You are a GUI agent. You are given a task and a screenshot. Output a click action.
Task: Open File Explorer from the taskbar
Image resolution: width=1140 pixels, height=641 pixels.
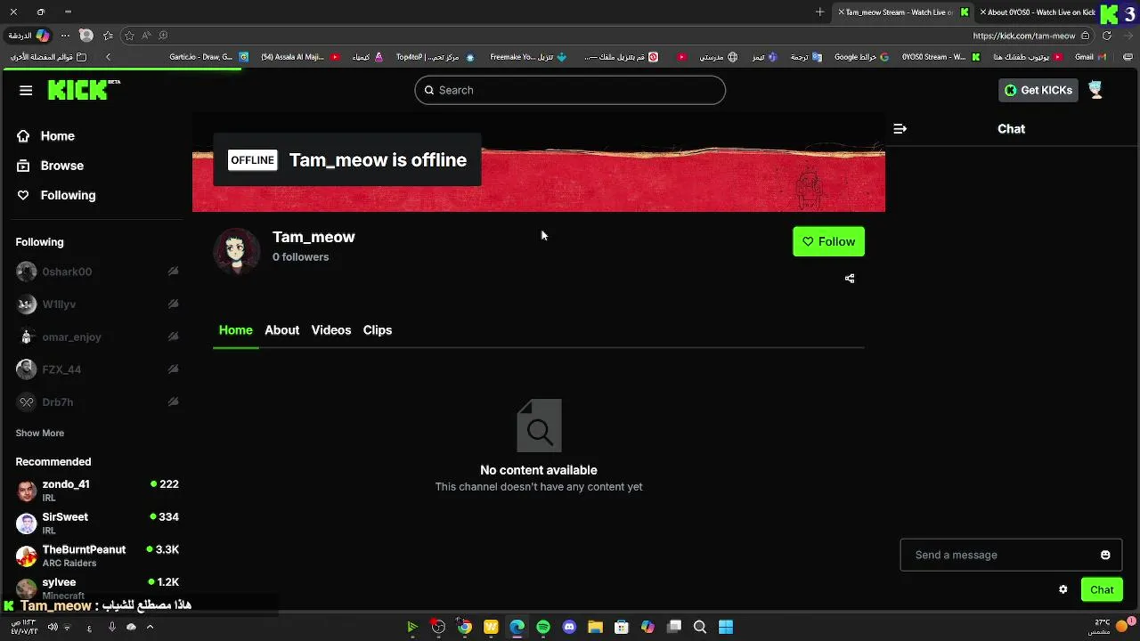click(595, 627)
